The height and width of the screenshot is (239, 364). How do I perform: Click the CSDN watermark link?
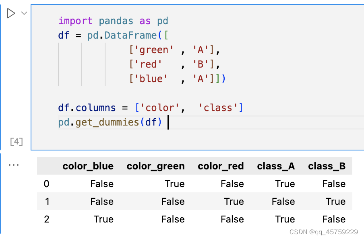coord(324,232)
